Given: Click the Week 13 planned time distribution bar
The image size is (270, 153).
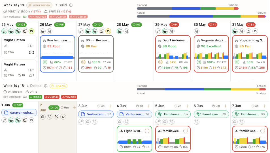Looking at the screenshot, I should click(188, 8).
